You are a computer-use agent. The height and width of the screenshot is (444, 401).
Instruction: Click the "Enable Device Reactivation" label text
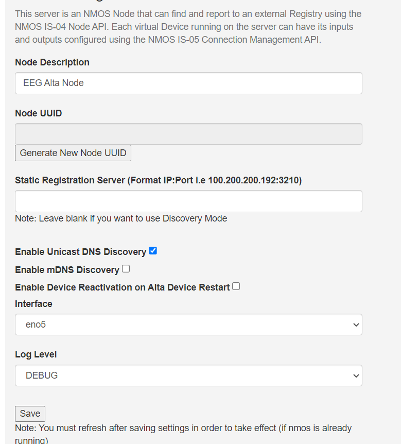[122, 287]
